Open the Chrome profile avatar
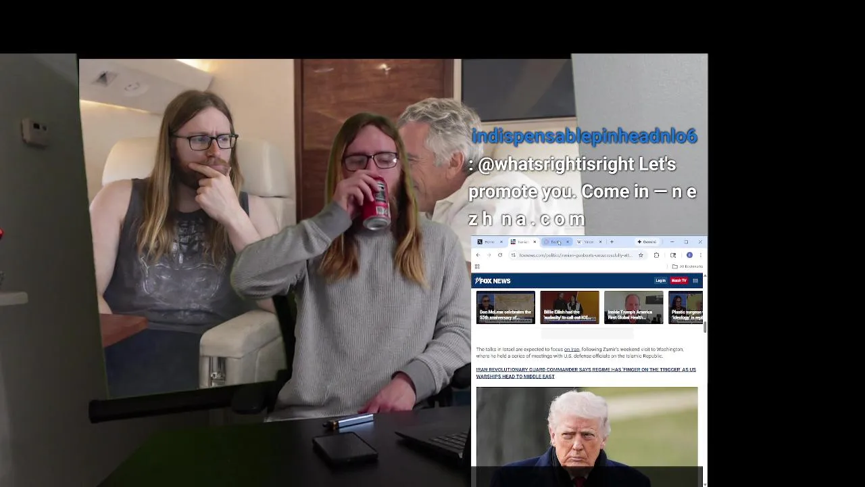The image size is (865, 487). point(689,255)
